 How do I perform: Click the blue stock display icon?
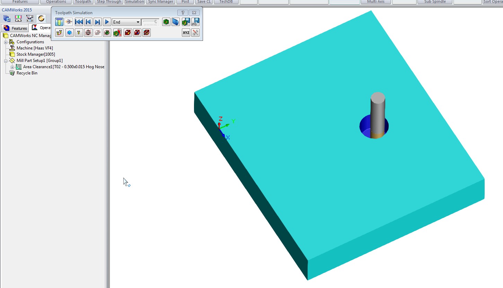69,33
